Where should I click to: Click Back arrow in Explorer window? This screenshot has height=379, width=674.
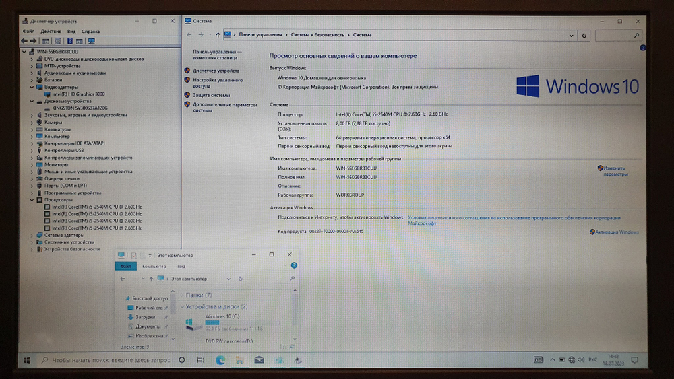pyautogui.click(x=123, y=279)
